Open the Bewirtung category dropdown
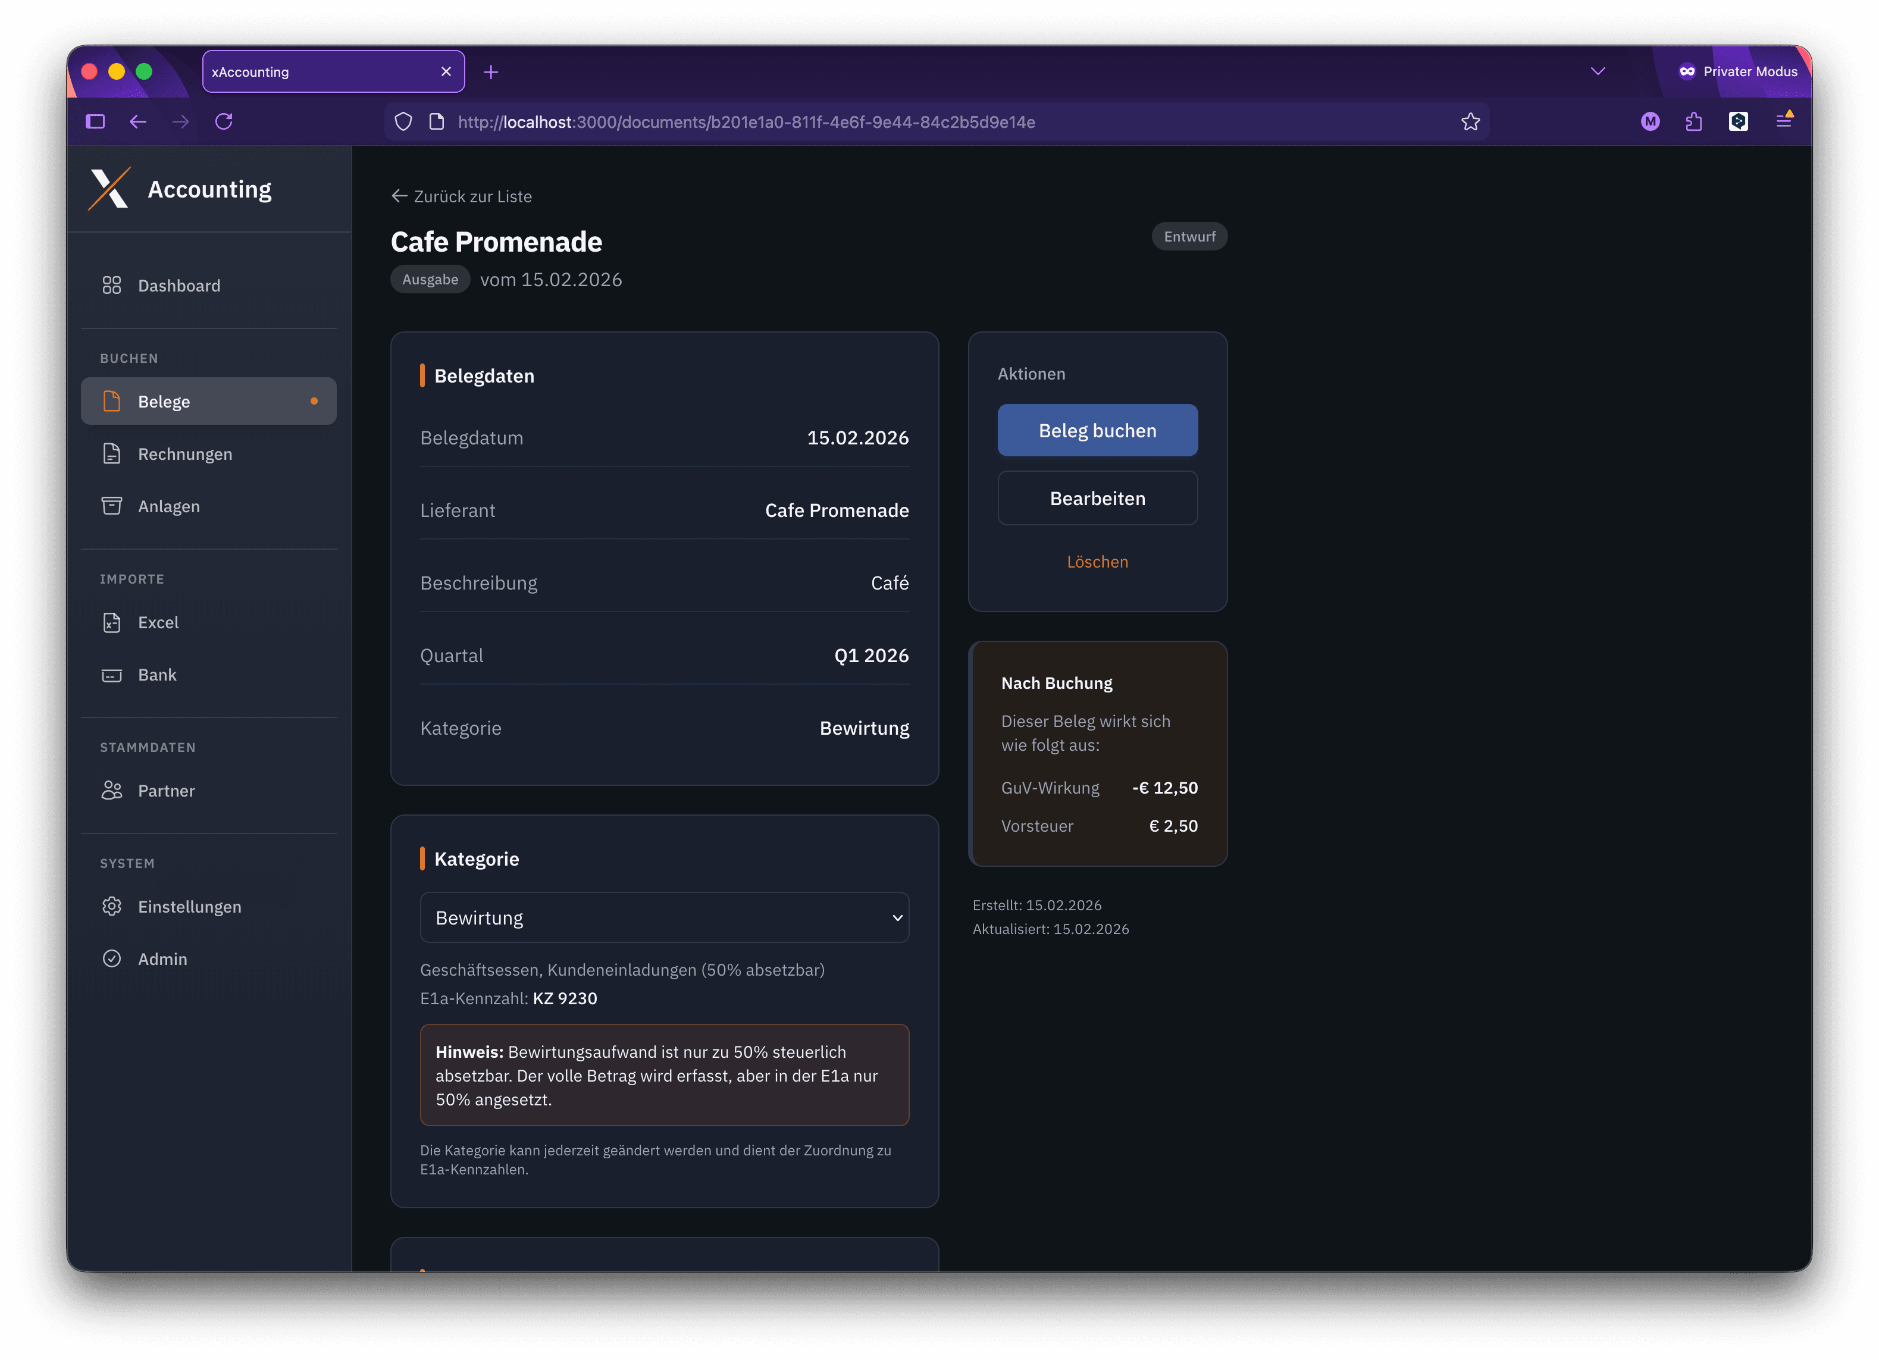Image resolution: width=1879 pixels, height=1360 pixels. click(665, 918)
